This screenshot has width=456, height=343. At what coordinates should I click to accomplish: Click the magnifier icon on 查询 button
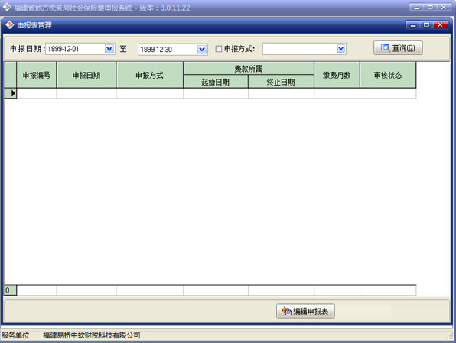(x=386, y=48)
